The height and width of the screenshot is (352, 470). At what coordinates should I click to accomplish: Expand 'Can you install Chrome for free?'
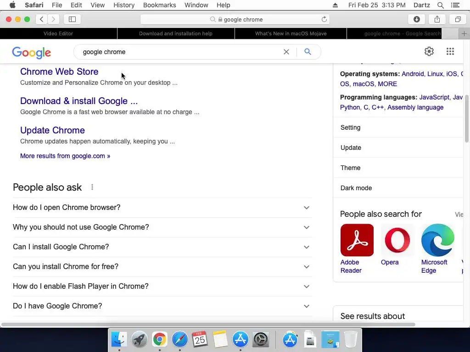[x=162, y=267]
